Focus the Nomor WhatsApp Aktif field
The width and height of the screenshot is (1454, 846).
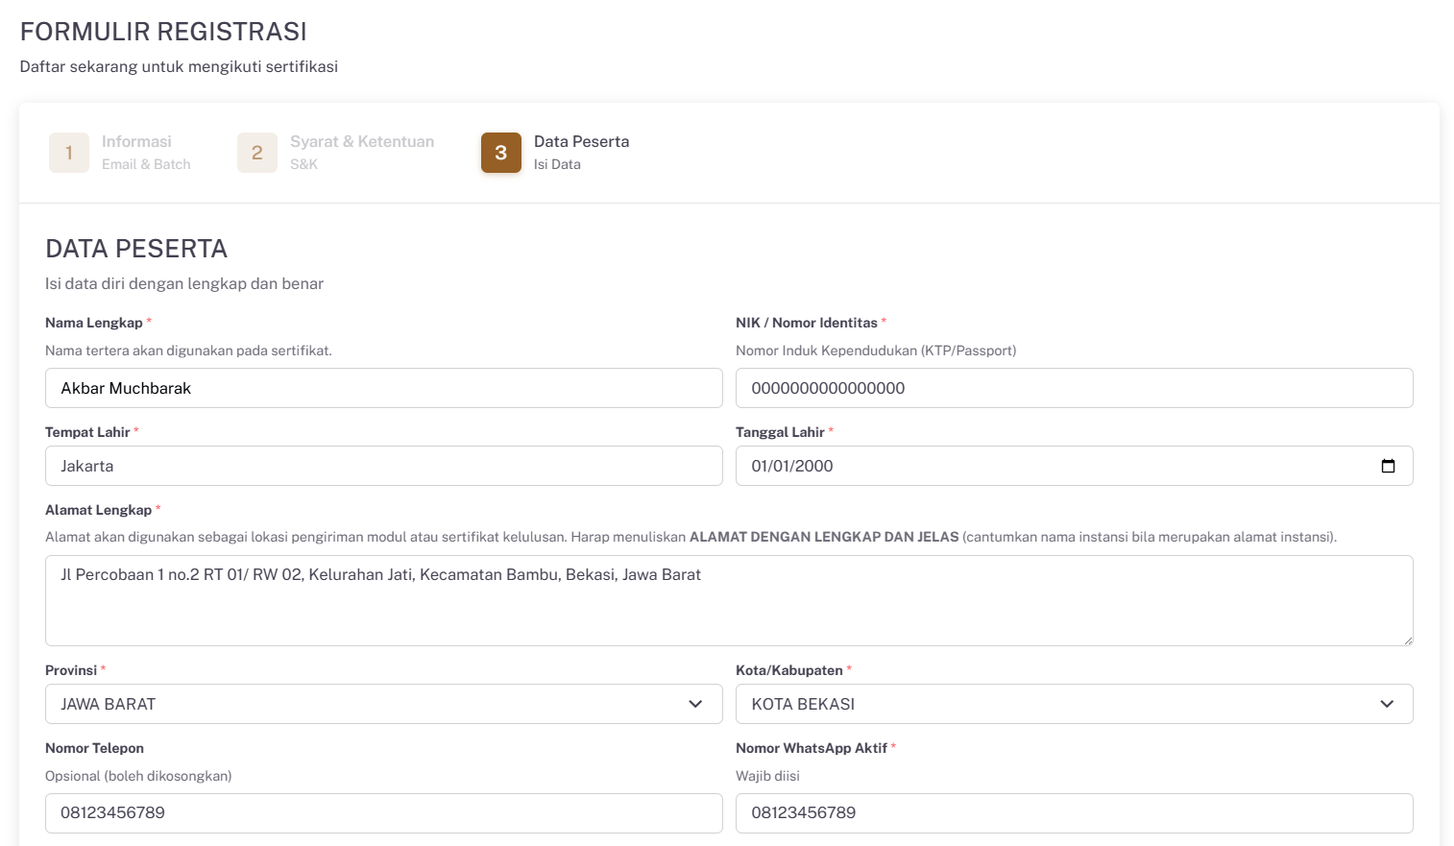coord(1074,812)
